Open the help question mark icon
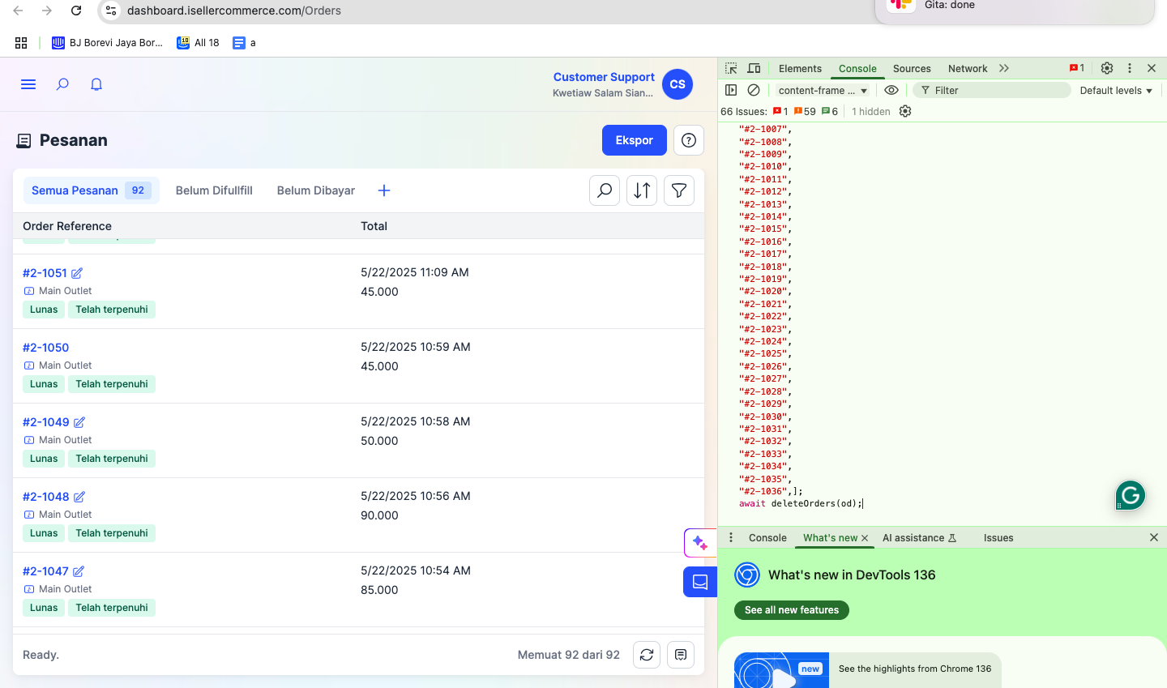1167x688 pixels. 689,140
